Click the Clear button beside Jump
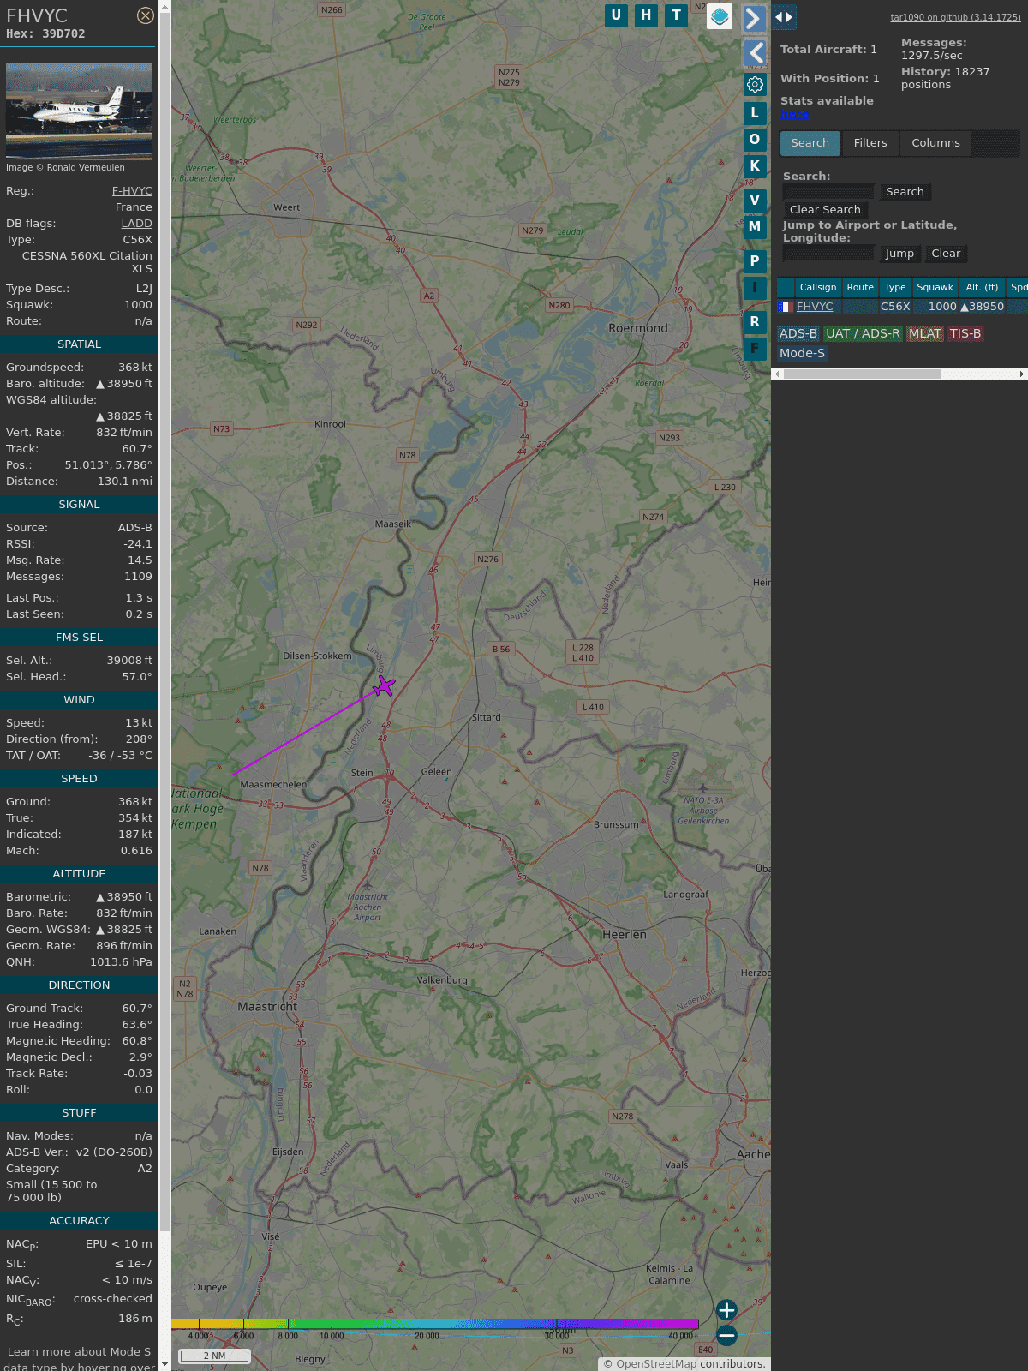The image size is (1028, 1371). point(946,254)
